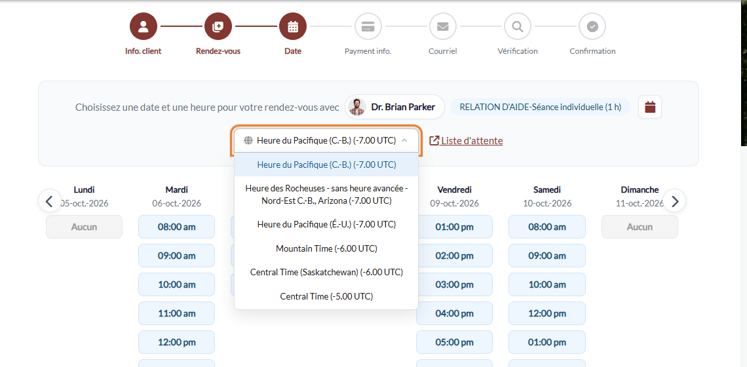Select Mardi 10:00 am slot
The width and height of the screenshot is (747, 367).
tap(177, 284)
